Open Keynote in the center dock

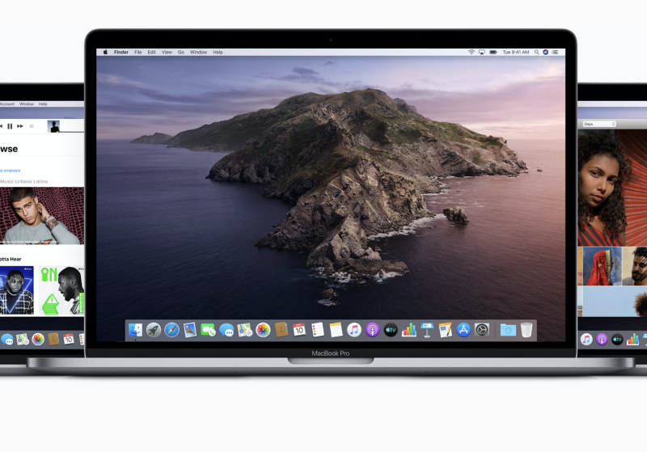[x=427, y=330]
